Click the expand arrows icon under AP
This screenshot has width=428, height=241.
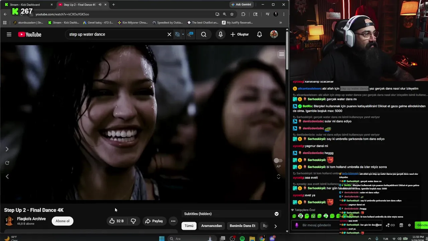click(278, 176)
